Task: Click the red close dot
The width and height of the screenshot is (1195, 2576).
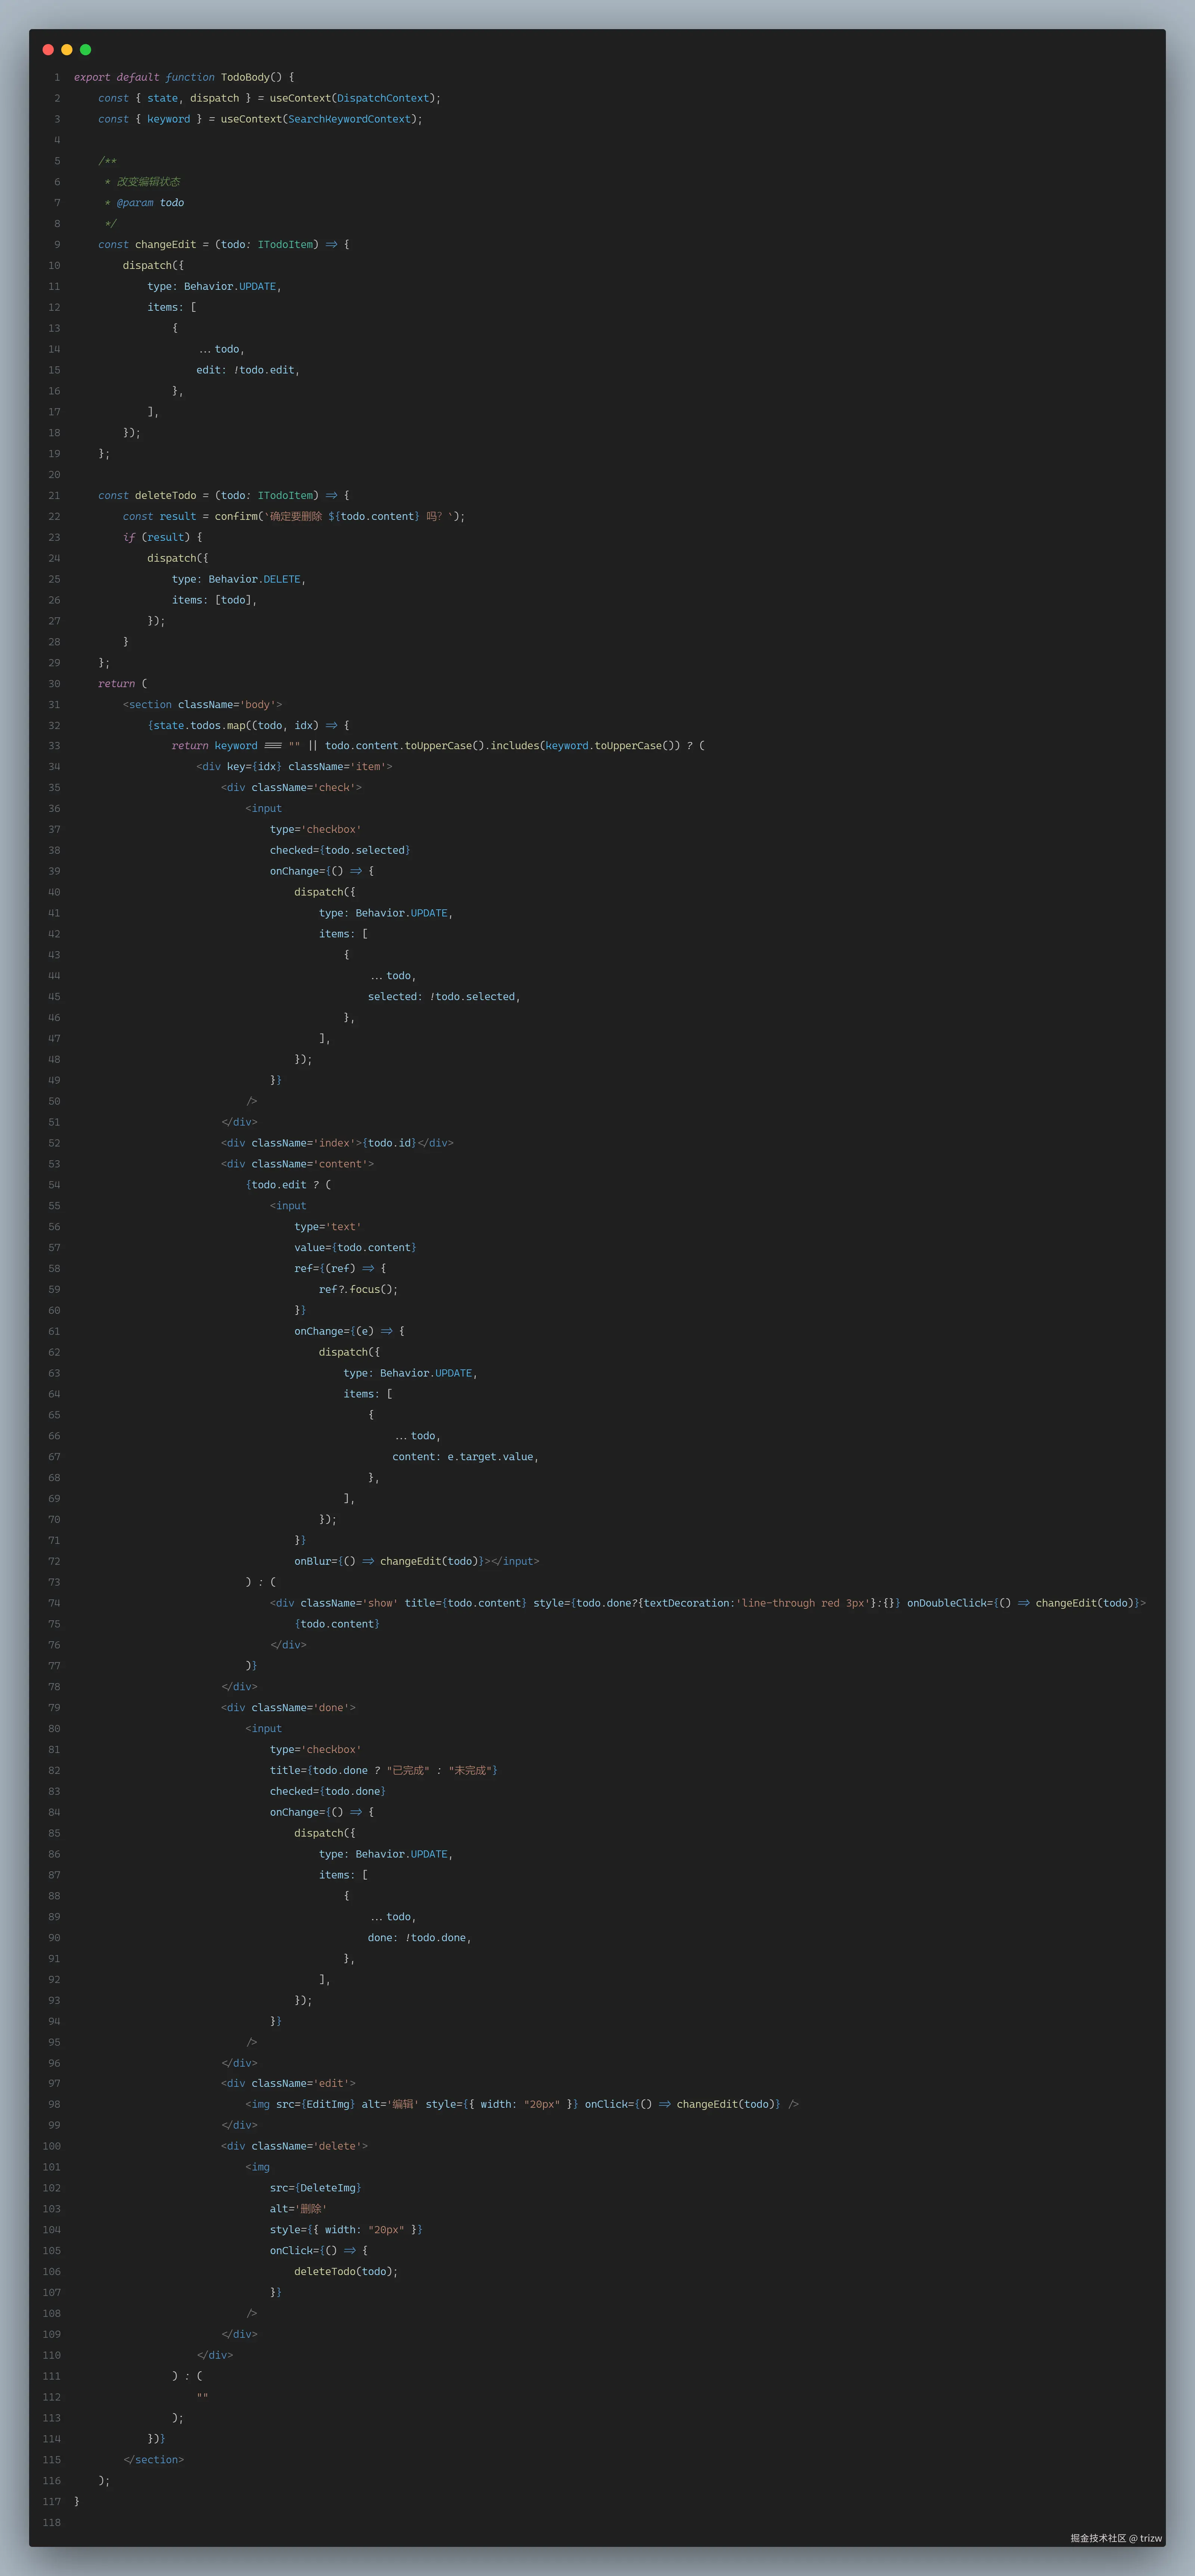Action: (48, 50)
